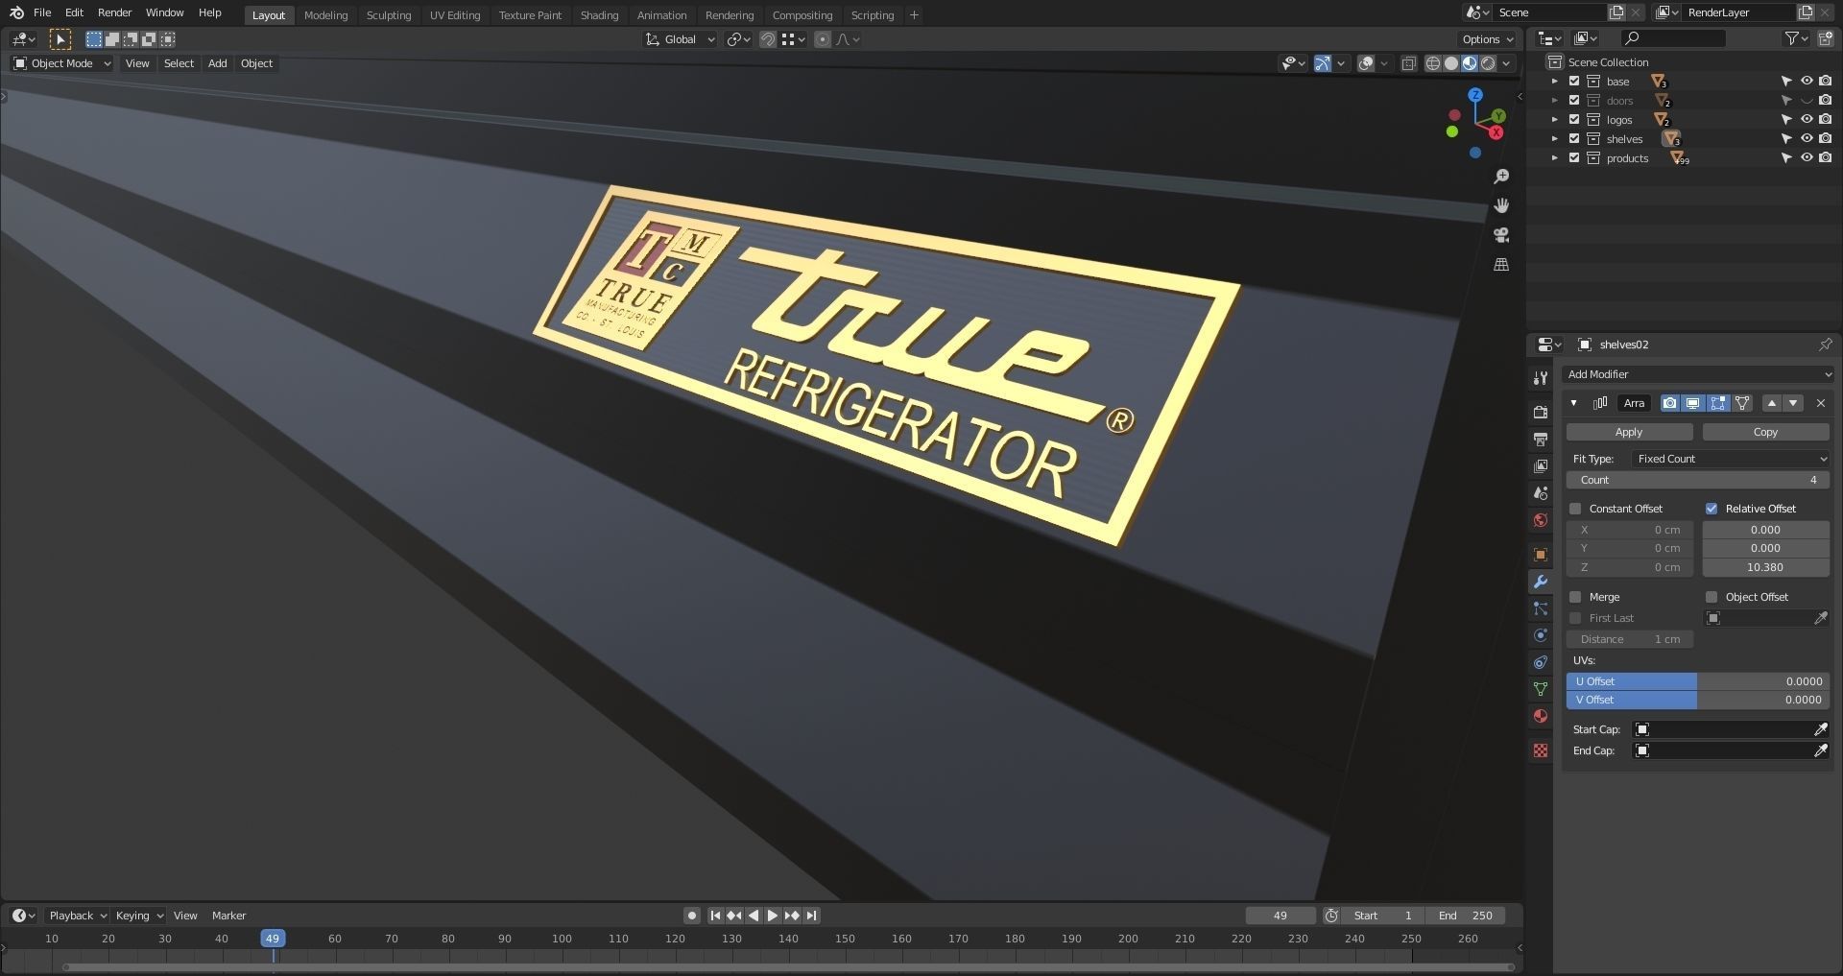Open Scene properties tab
The width and height of the screenshot is (1843, 976).
pyautogui.click(x=1541, y=492)
